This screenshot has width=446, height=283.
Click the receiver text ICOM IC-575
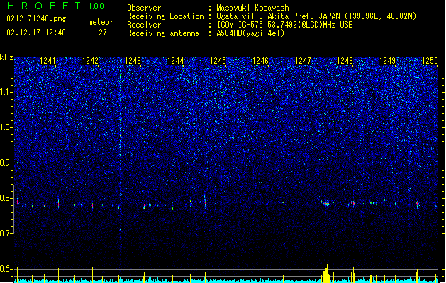[240, 25]
